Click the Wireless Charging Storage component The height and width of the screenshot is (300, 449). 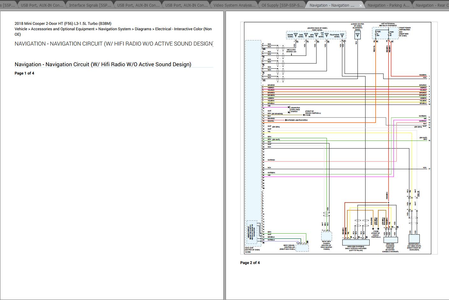click(390, 241)
